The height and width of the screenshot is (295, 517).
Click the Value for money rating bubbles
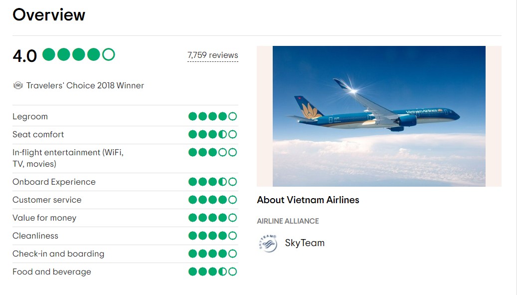click(212, 218)
